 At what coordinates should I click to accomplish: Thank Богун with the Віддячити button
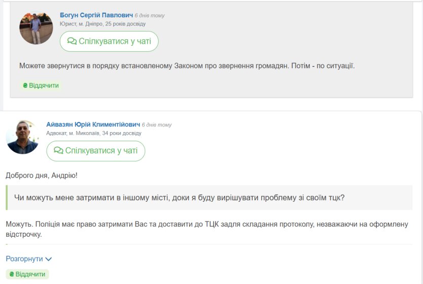coord(41,85)
